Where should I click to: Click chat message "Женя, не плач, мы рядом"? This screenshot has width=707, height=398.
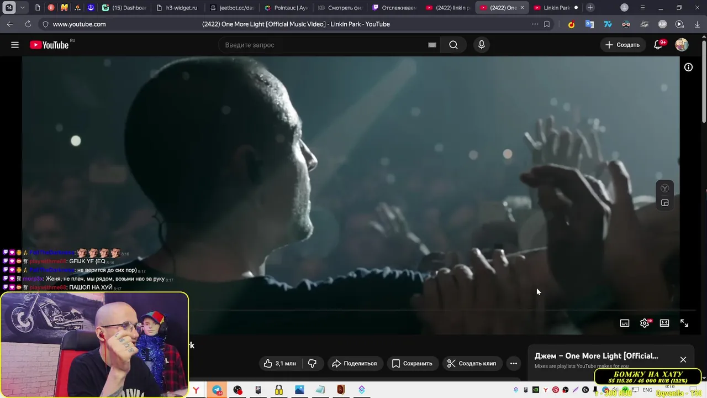tap(105, 279)
